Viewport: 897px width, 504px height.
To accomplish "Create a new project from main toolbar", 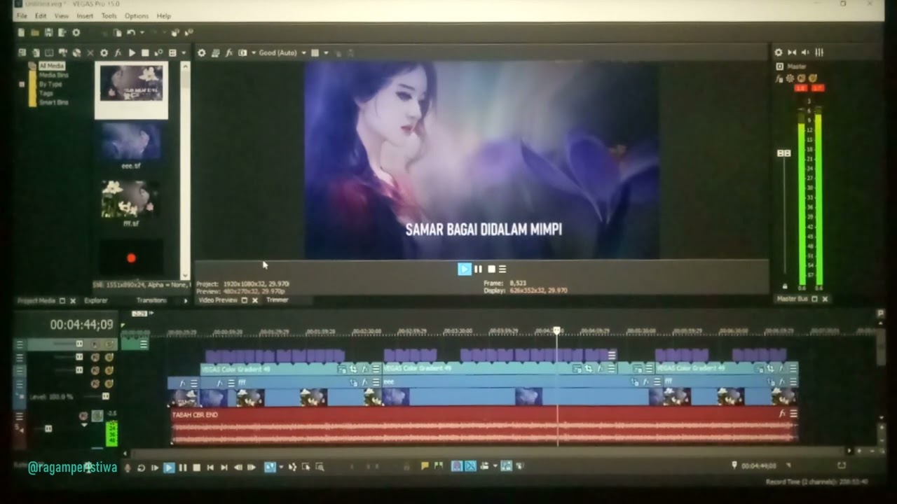I will click(x=21, y=32).
